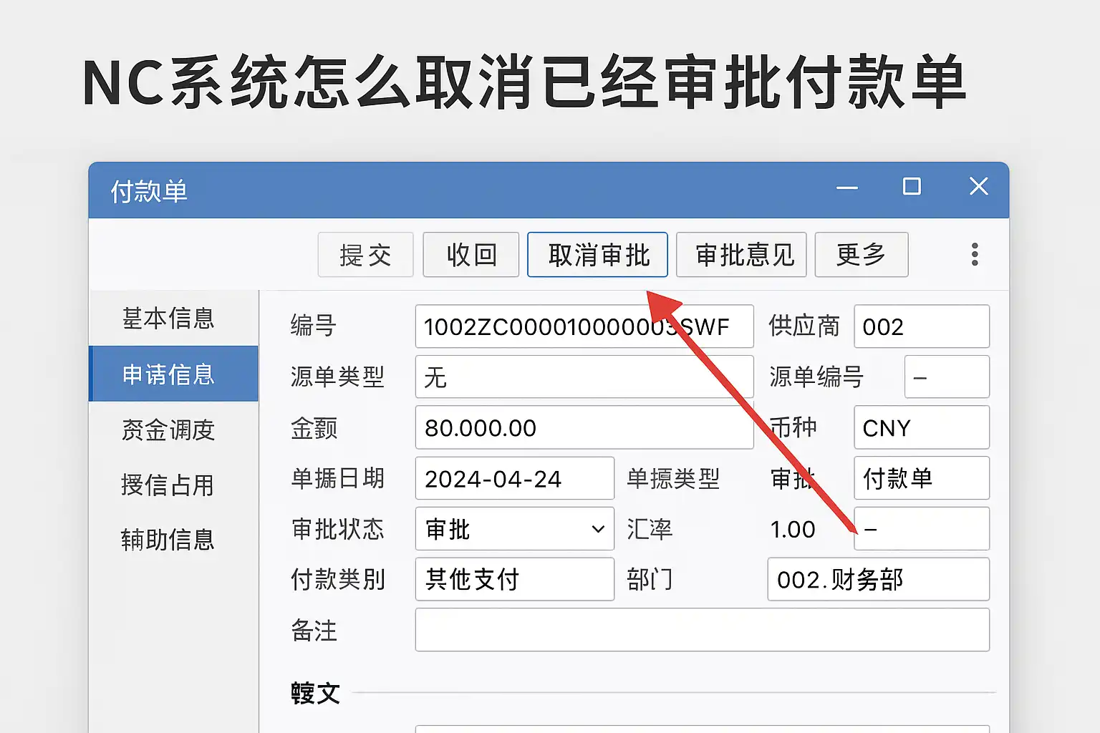1100x733 pixels.
Task: Click the 部门 label
Action: 650,579
